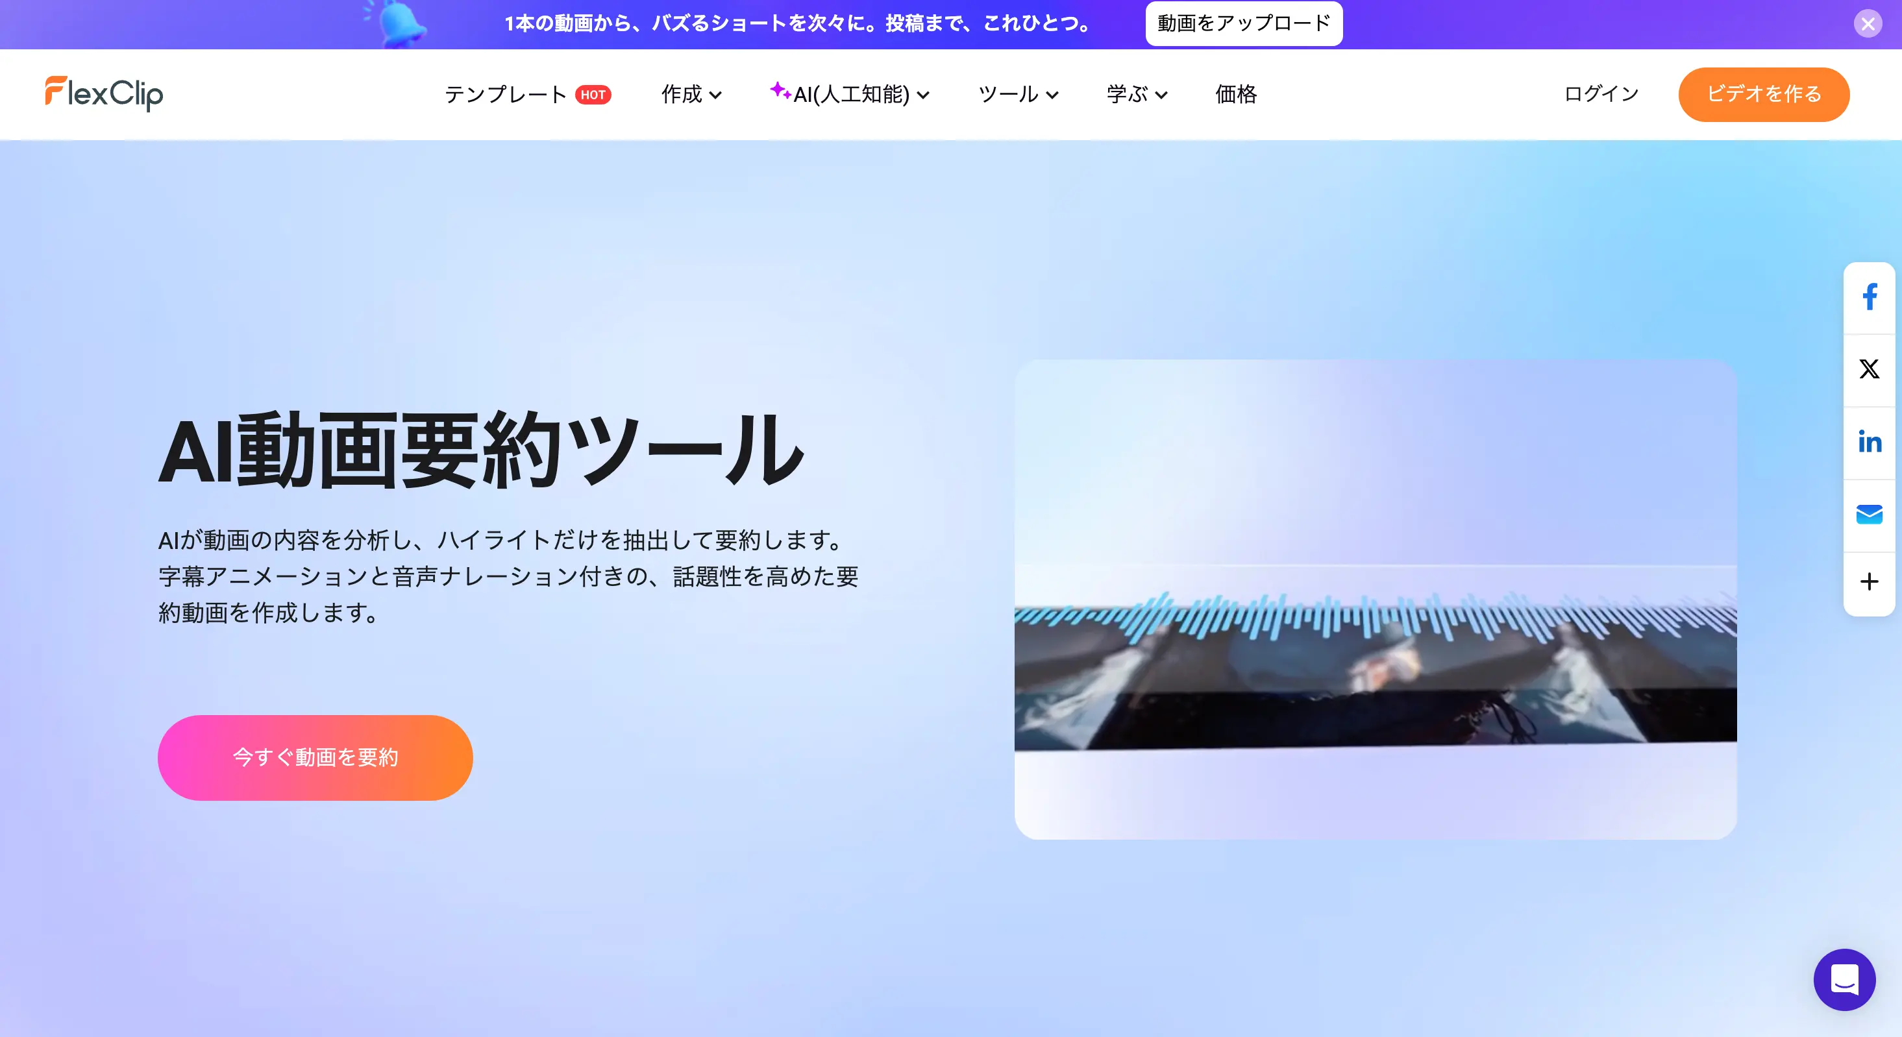Expand the ツール dropdown menu
This screenshot has height=1037, width=1902.
click(1019, 95)
